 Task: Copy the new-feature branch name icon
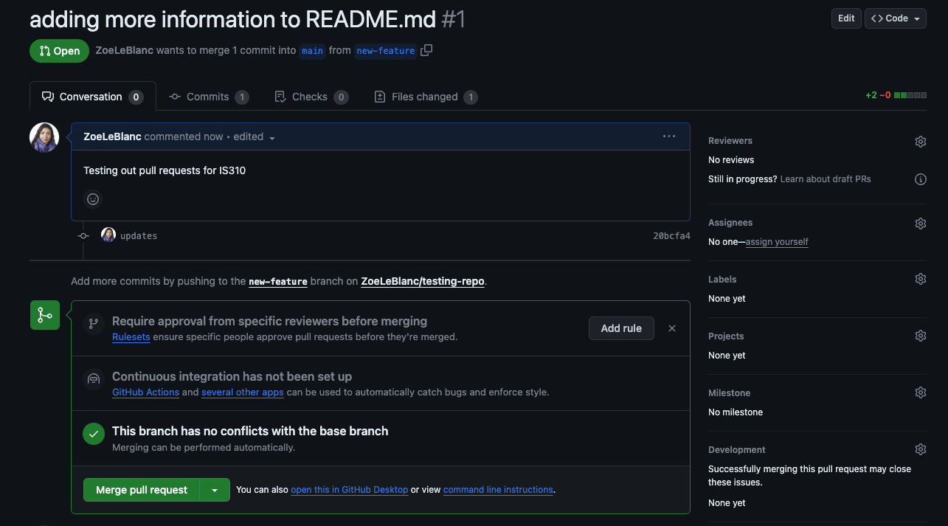[x=426, y=50]
